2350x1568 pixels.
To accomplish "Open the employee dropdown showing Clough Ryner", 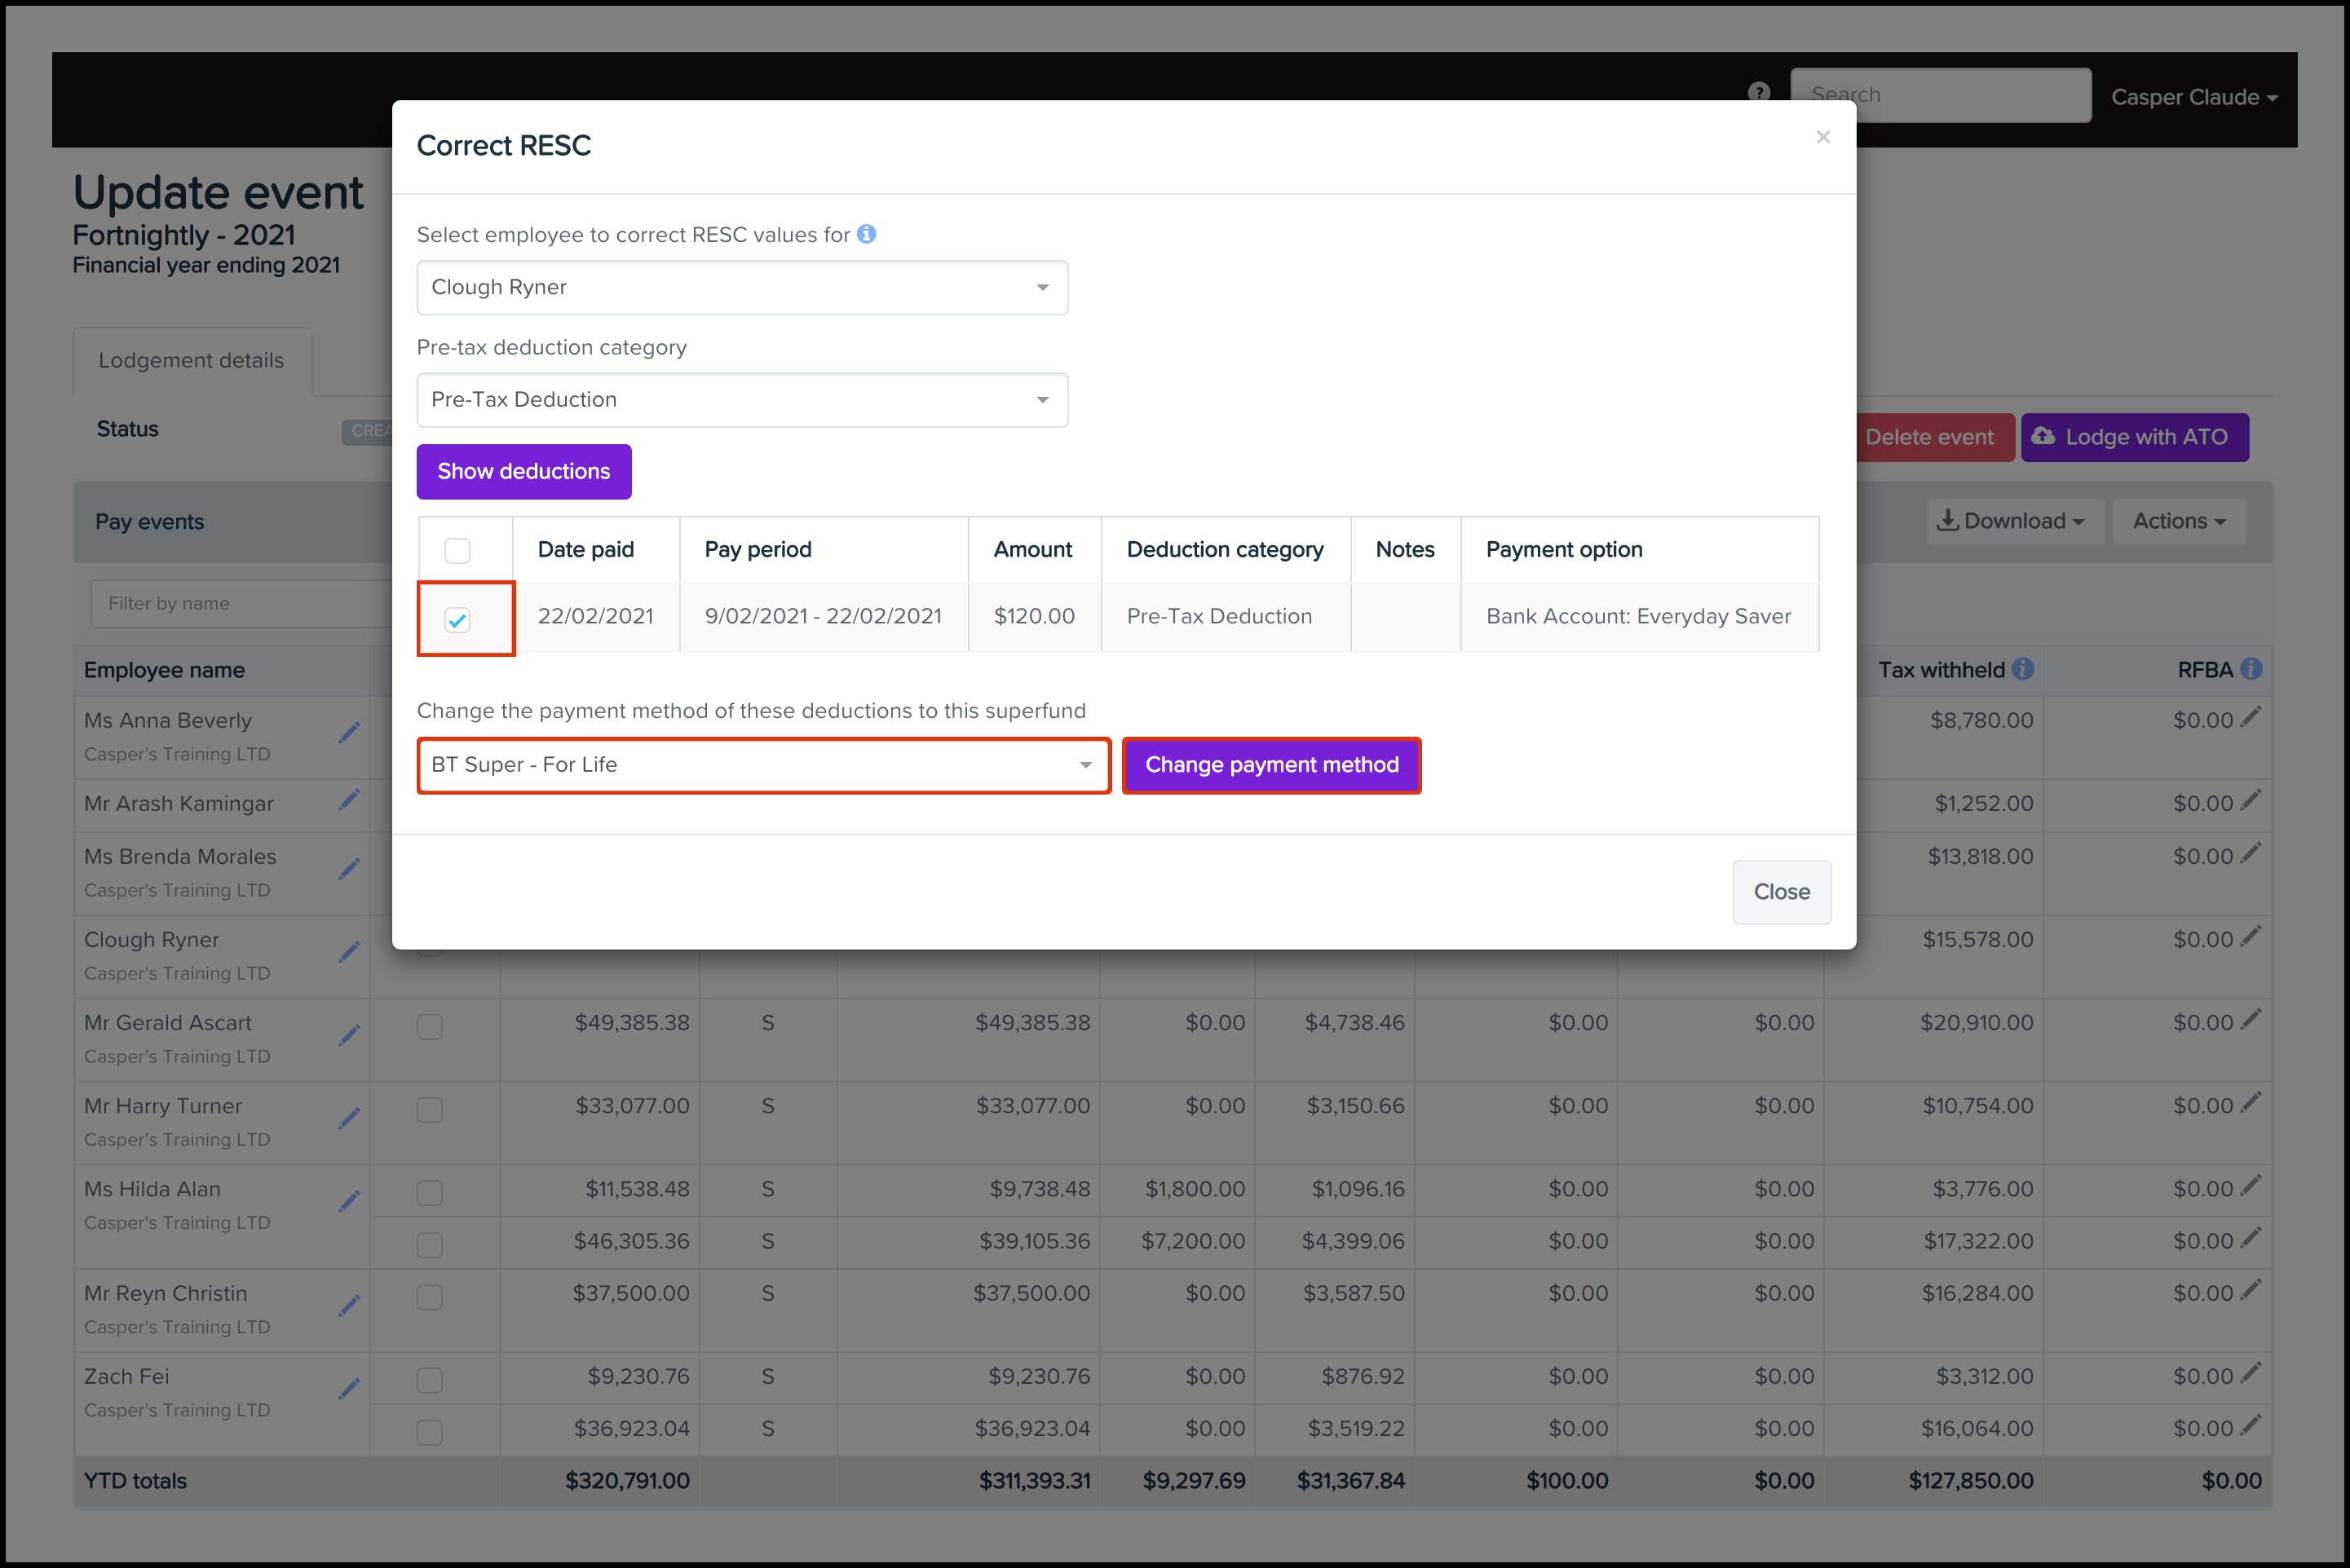I will tap(741, 288).
